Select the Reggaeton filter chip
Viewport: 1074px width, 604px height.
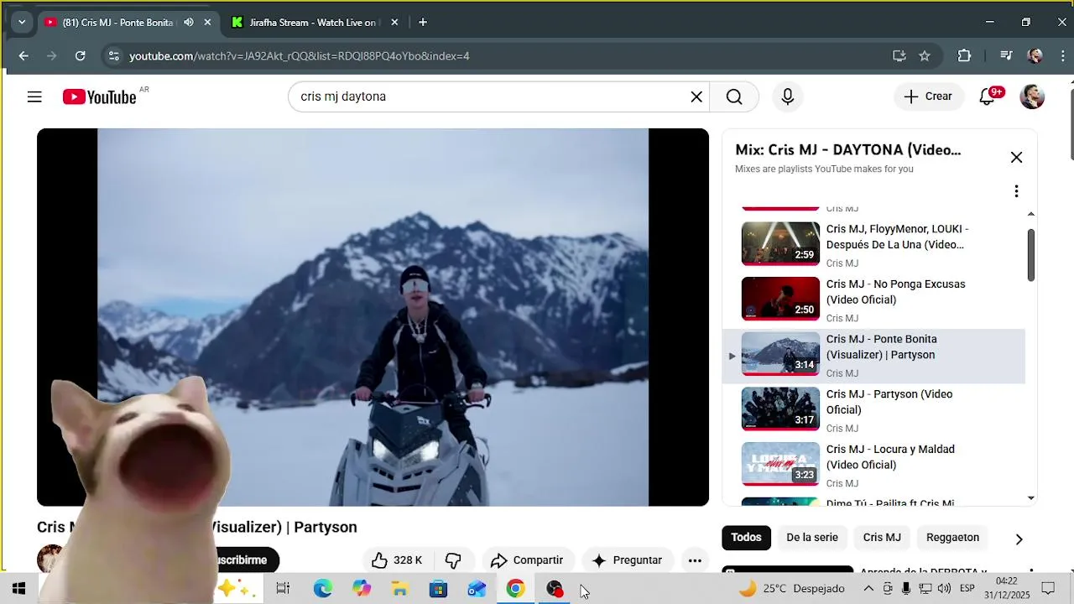[952, 538]
